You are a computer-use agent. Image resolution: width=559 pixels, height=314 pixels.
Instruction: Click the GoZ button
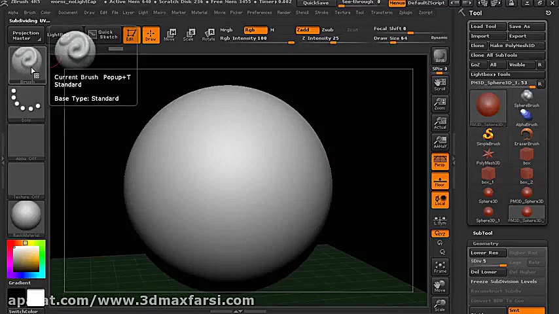click(x=478, y=65)
